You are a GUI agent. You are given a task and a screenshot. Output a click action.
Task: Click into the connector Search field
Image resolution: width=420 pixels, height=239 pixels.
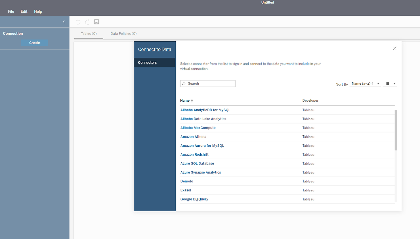tap(208, 84)
